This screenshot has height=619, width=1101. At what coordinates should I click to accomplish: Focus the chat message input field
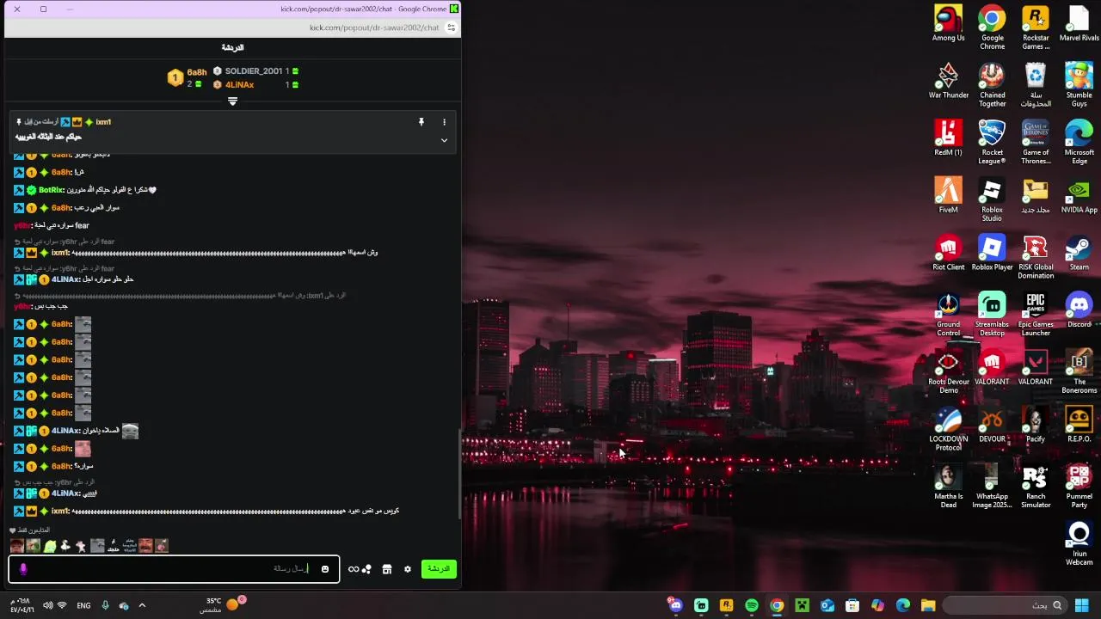point(175,569)
